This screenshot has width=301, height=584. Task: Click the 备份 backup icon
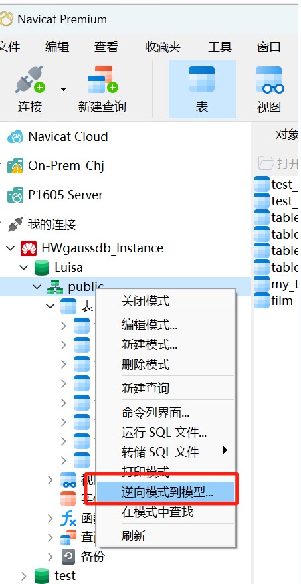click(x=68, y=557)
